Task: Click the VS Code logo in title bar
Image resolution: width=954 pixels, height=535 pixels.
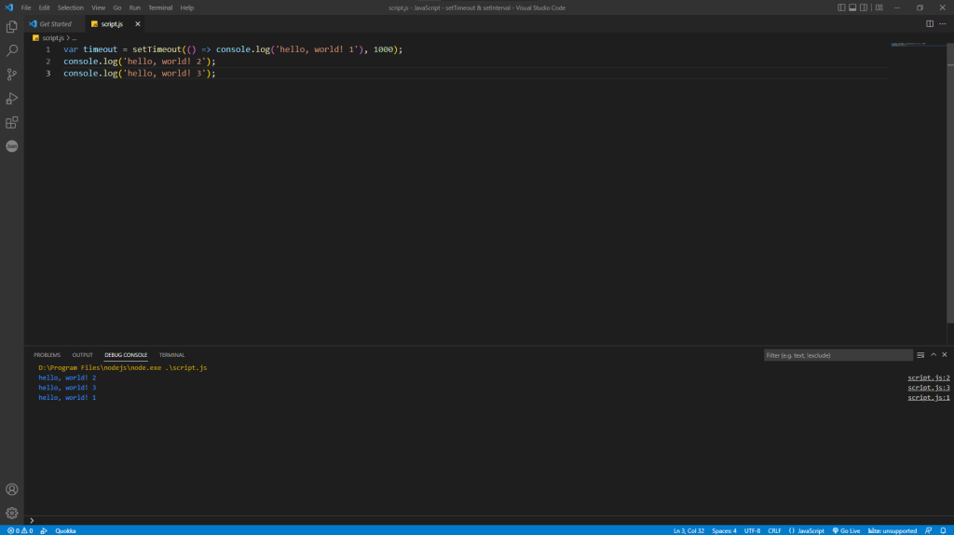Action: pos(8,7)
